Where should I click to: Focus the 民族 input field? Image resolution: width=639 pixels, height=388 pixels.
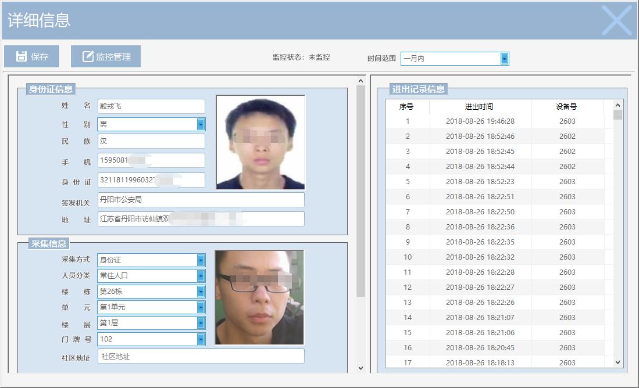151,141
